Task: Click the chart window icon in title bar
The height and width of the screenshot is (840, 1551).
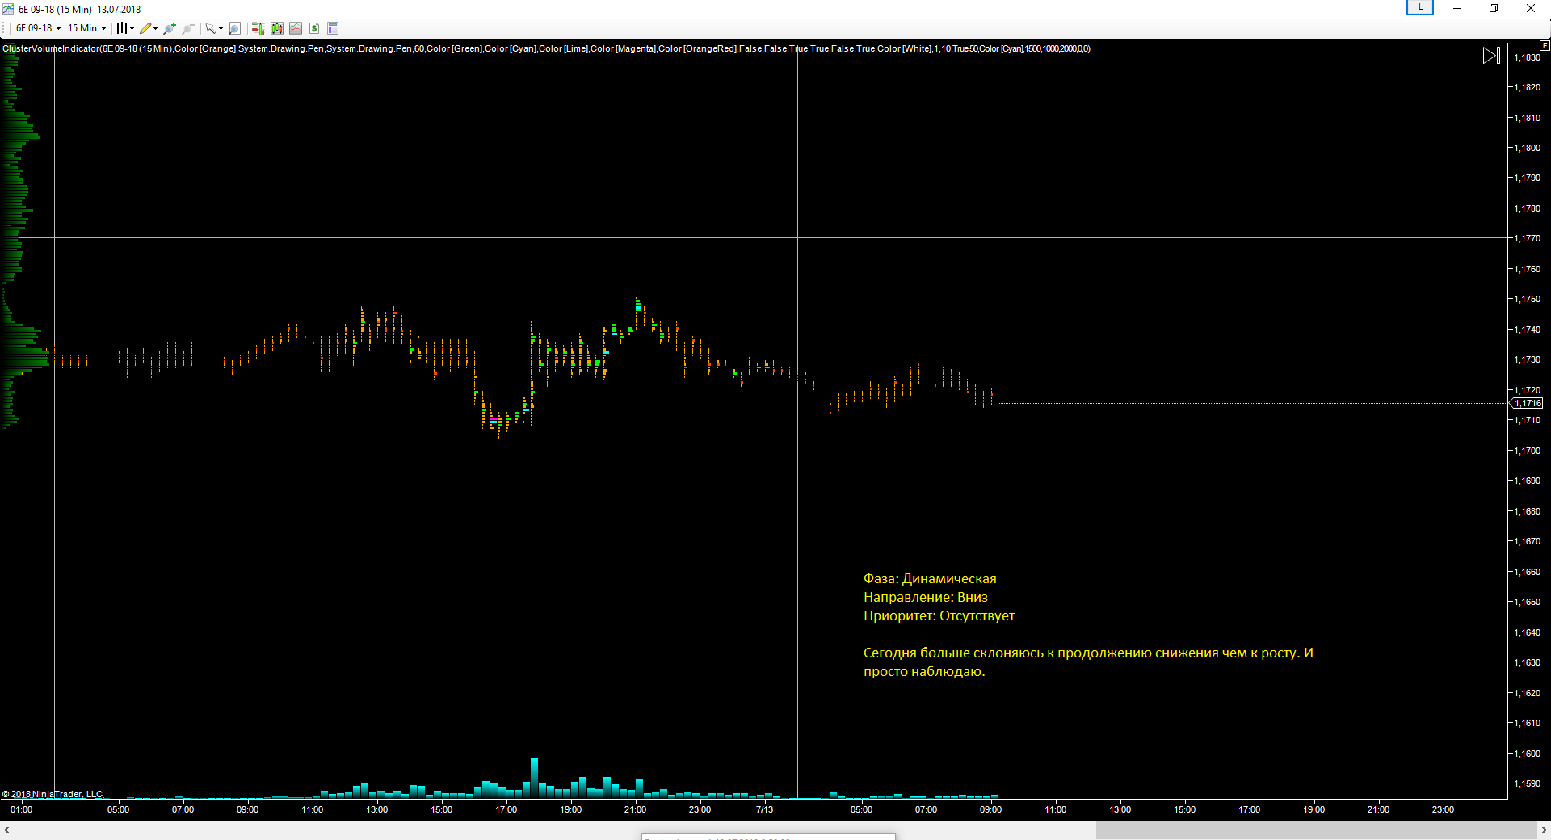Action: coord(8,9)
